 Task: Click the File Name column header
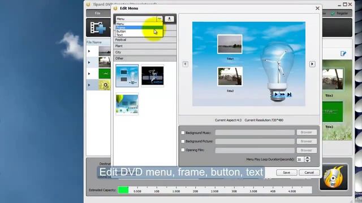[98, 42]
